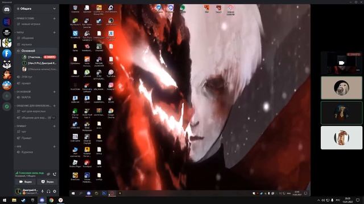Toggle noise suppression in voice panel
364x204 pixels.
point(48,174)
